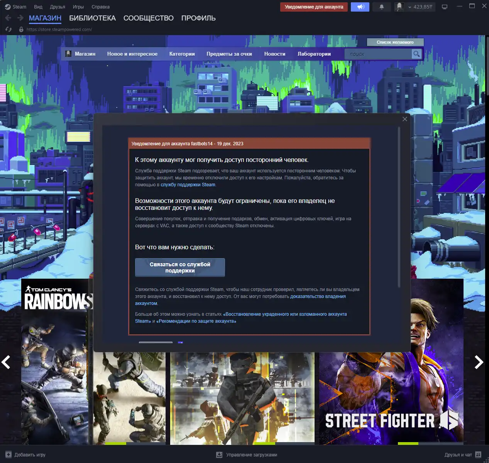This screenshot has width=489, height=463.
Task: Expand the account dropdown showing 423,65₸
Action: [x=420, y=7]
